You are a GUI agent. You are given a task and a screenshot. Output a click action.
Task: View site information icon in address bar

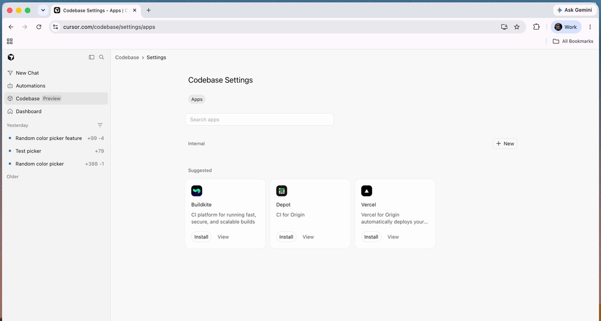coord(55,27)
